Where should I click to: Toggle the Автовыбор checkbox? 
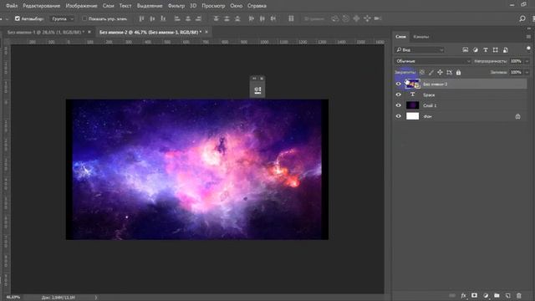pos(18,18)
